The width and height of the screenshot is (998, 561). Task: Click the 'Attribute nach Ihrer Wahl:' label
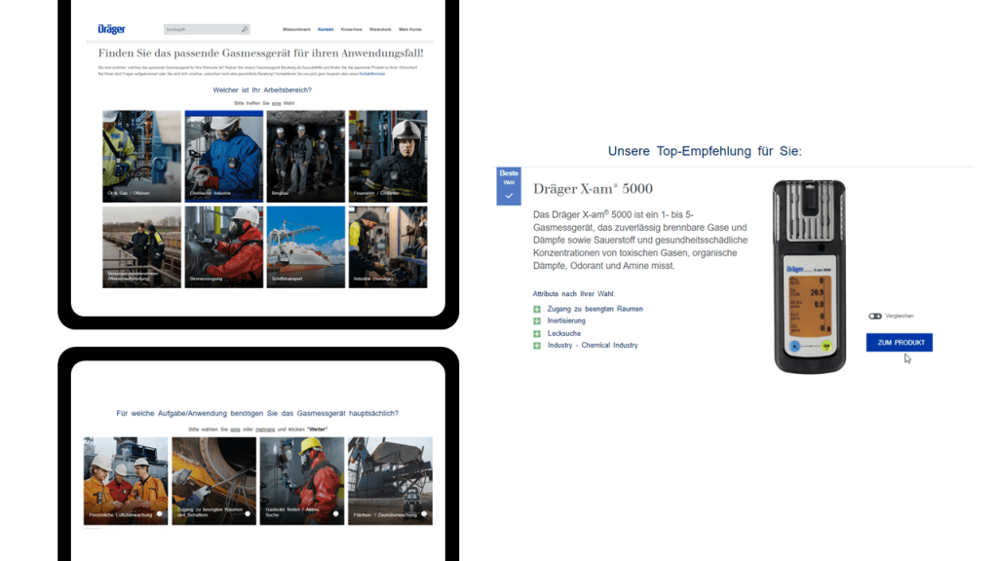(573, 294)
